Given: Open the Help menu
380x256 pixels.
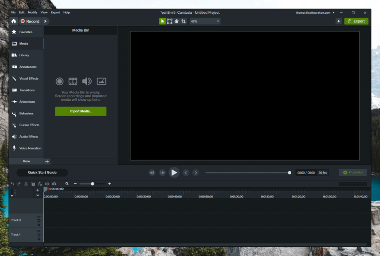Looking at the screenshot, I should click(67, 12).
